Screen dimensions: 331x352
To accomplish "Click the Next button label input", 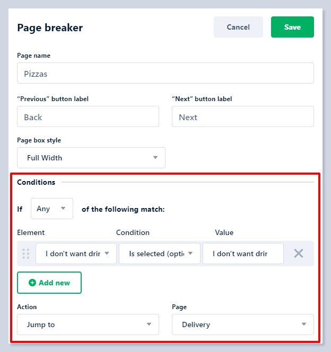I will pyautogui.click(x=242, y=117).
